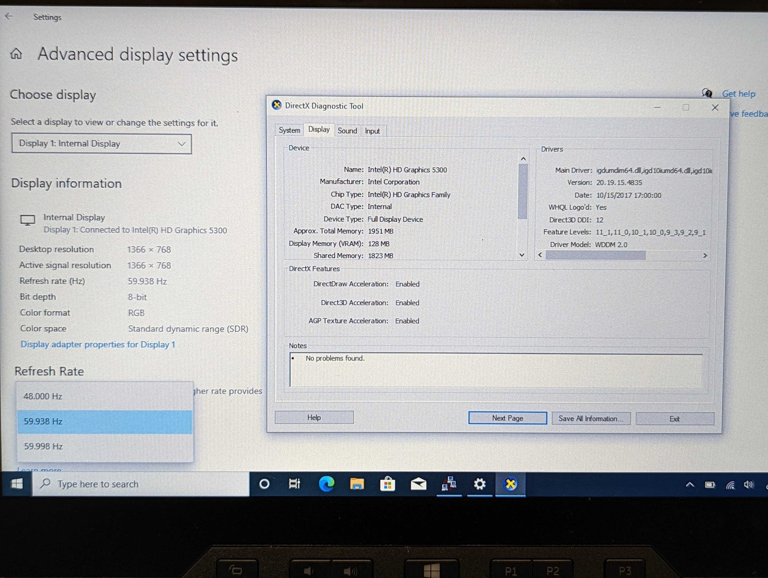Image resolution: width=768 pixels, height=578 pixels.
Task: Open Settings home icon
Action: pyautogui.click(x=16, y=54)
